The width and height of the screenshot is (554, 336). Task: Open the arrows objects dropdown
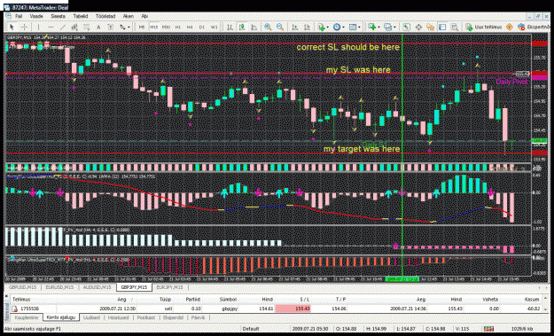[125, 27]
